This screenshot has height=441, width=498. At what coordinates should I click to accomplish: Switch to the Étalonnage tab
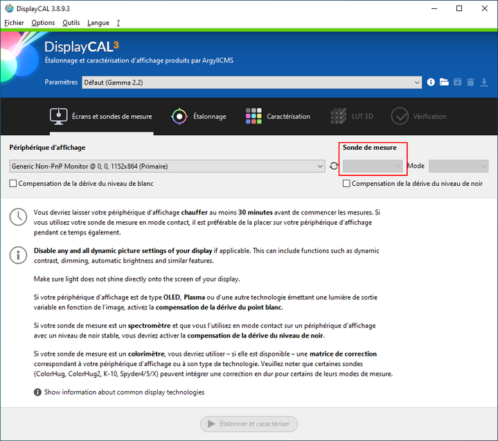click(199, 116)
